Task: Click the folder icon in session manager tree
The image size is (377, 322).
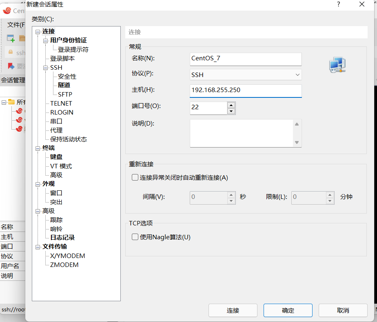Action: pos(11,102)
